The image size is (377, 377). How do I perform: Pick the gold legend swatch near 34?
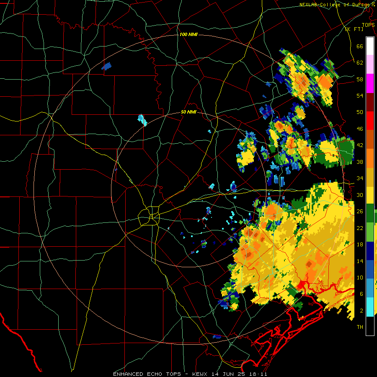370,177
